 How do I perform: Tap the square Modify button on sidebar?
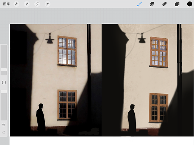point(4,83)
